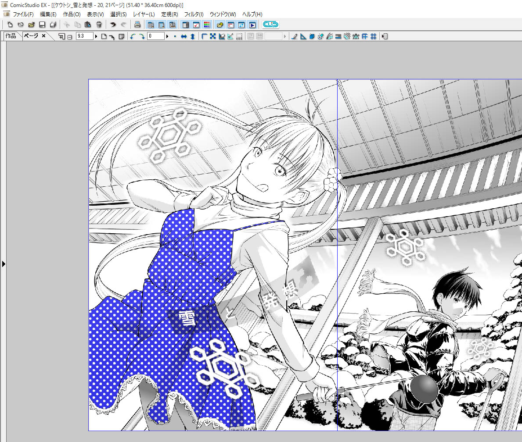This screenshot has width=522, height=442.
Task: Toggle the Tools palette window icon
Action: (x=151, y=25)
